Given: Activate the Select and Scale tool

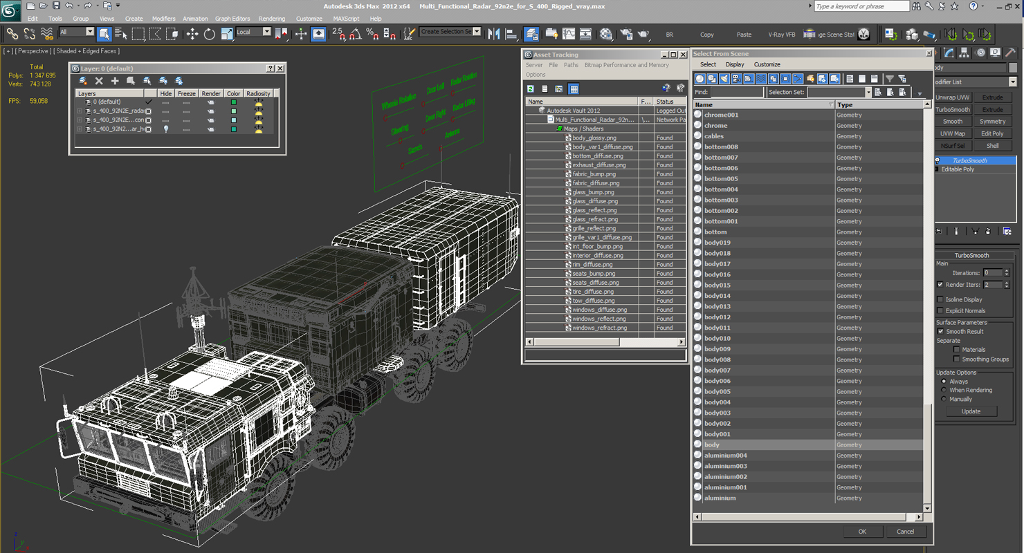Looking at the screenshot, I should [226, 34].
